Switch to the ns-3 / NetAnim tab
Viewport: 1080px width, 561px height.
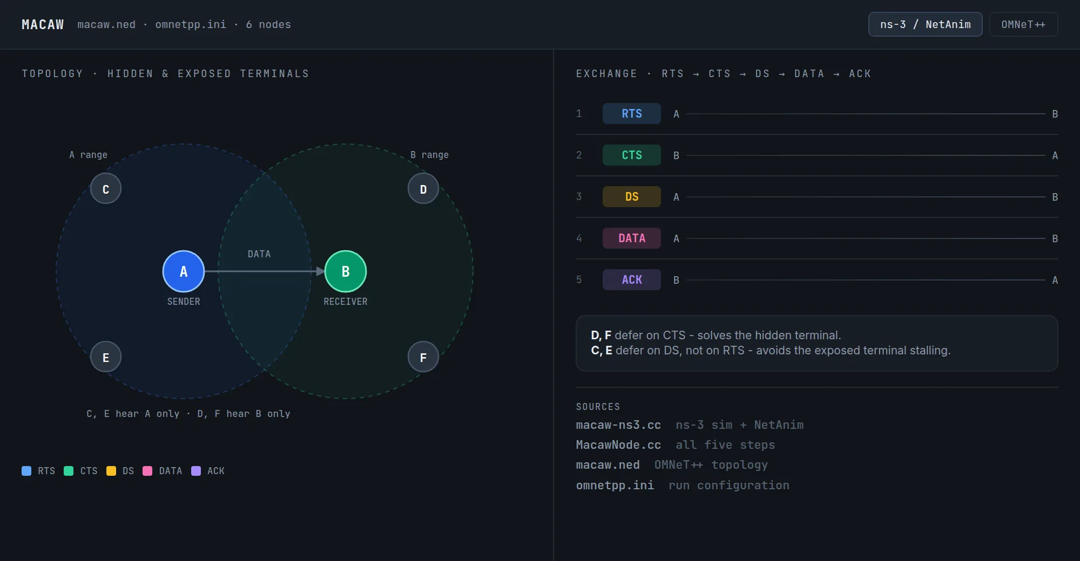point(925,24)
